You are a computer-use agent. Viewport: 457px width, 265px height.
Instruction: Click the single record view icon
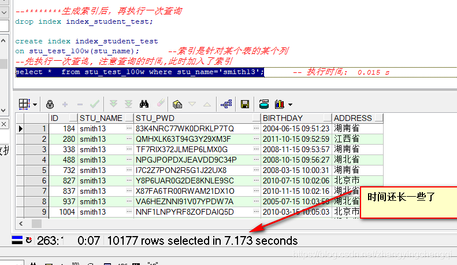(x=177, y=104)
